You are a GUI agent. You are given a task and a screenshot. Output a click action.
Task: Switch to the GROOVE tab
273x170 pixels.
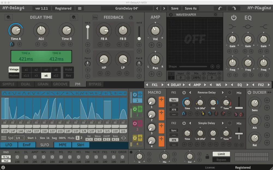click(60, 84)
